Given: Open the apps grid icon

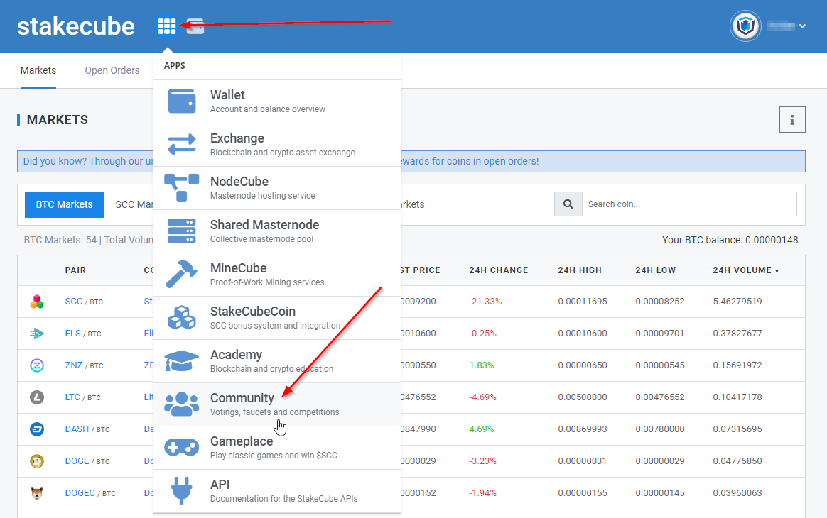Looking at the screenshot, I should (x=167, y=26).
